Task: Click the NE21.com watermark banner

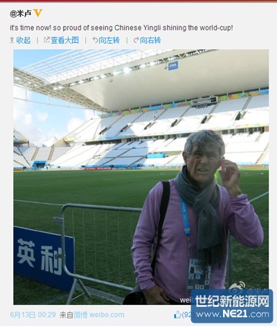Action: point(232,306)
